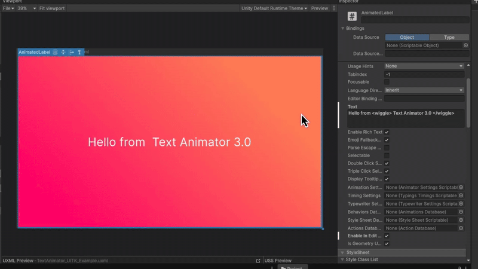The height and width of the screenshot is (269, 478).
Task: Toggle the Enable Rich Text checkbox
Action: point(387,132)
